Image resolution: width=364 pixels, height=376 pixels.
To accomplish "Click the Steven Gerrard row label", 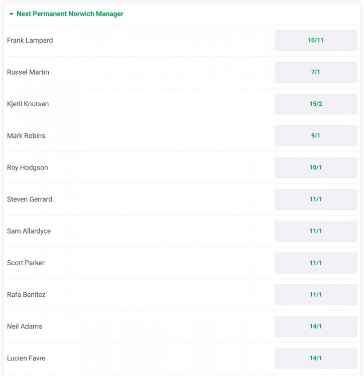I will (x=30, y=200).
